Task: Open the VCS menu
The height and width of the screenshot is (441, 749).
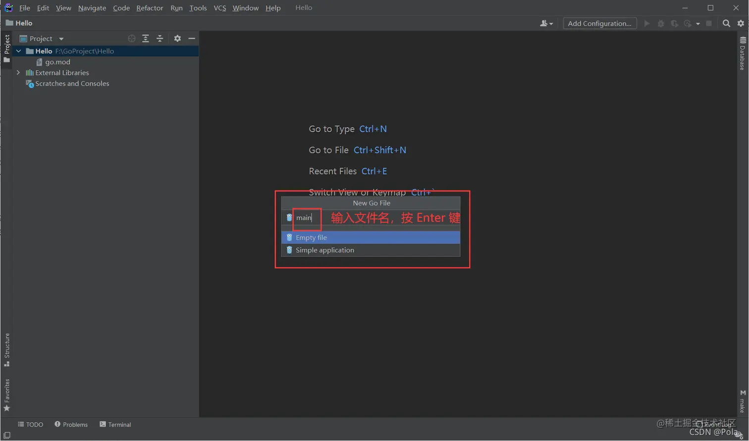Action: click(220, 8)
